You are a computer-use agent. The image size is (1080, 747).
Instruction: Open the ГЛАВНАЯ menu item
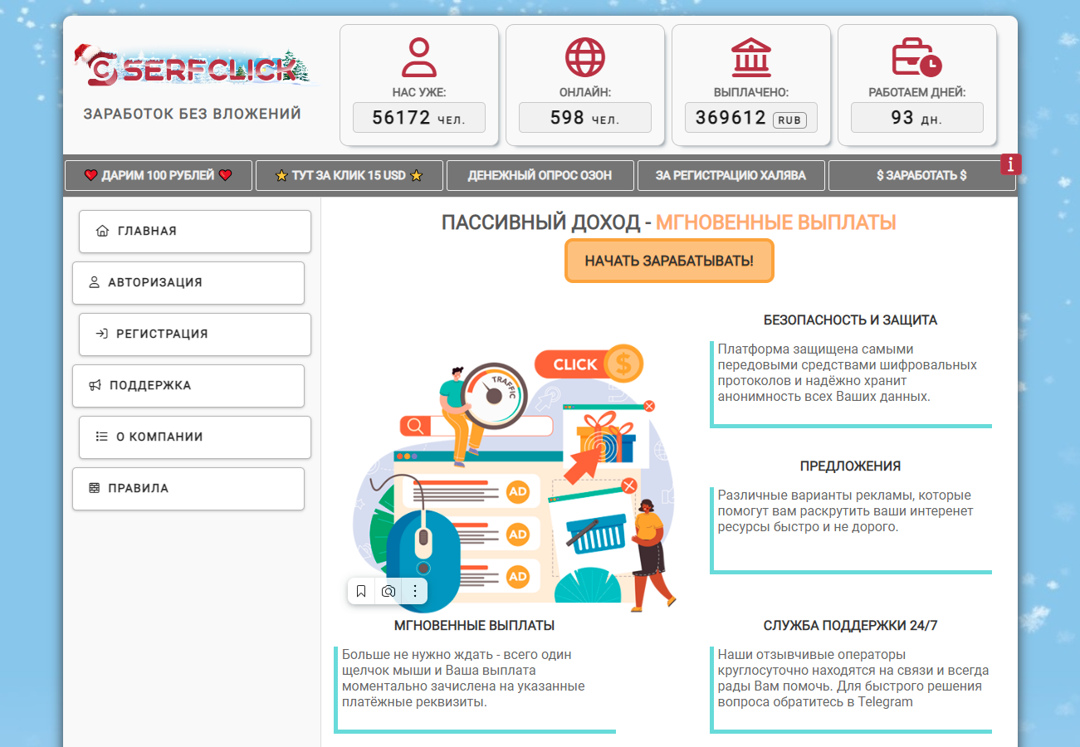[195, 232]
